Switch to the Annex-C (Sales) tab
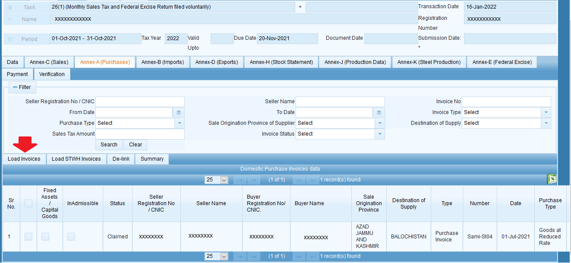 pyautogui.click(x=49, y=62)
